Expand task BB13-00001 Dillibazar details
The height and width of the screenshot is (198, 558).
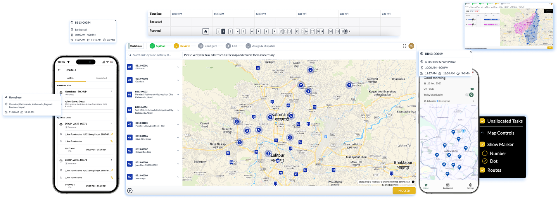178,67
